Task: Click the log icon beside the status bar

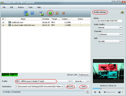Action: click(x=87, y=92)
